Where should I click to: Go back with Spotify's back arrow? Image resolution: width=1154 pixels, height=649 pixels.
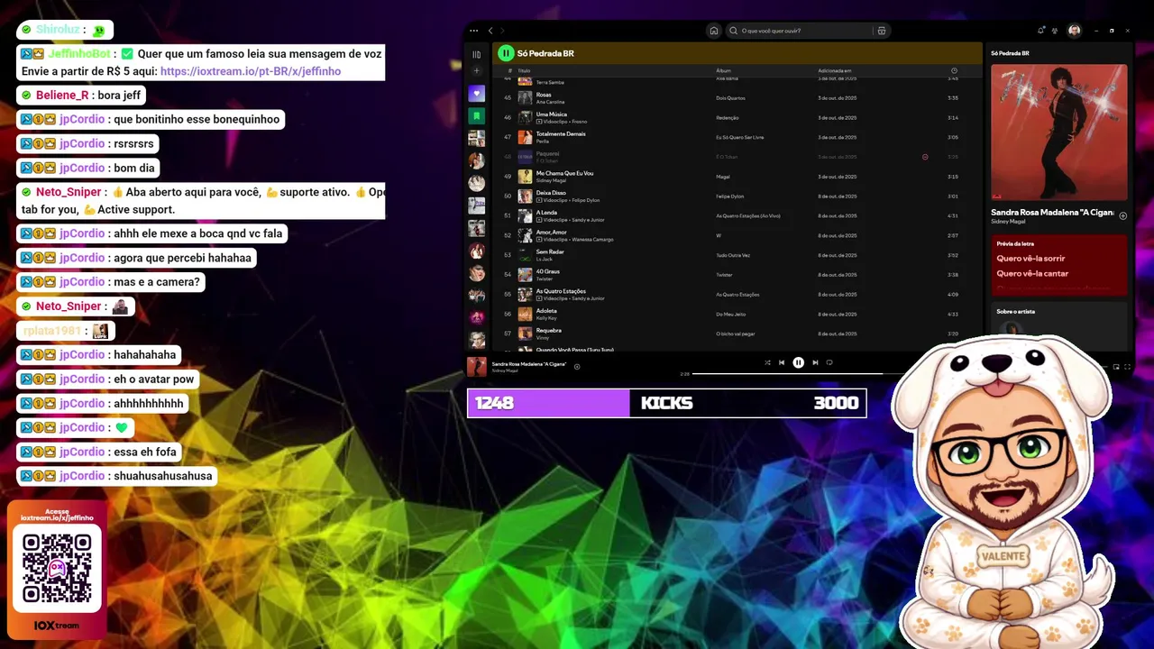[x=490, y=31]
